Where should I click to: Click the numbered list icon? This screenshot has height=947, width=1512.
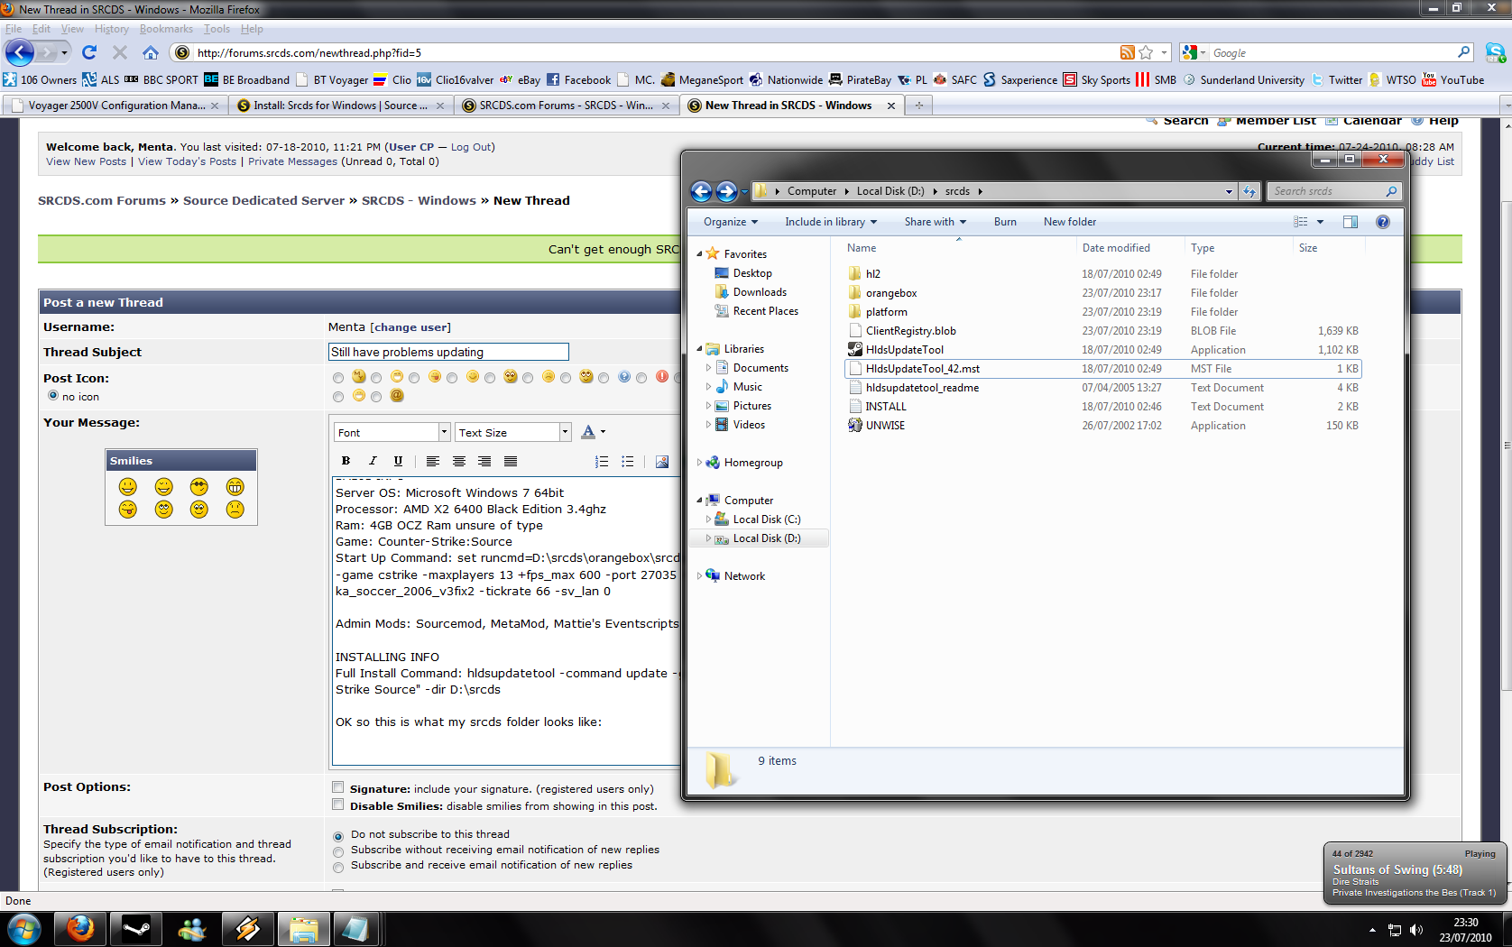click(602, 462)
